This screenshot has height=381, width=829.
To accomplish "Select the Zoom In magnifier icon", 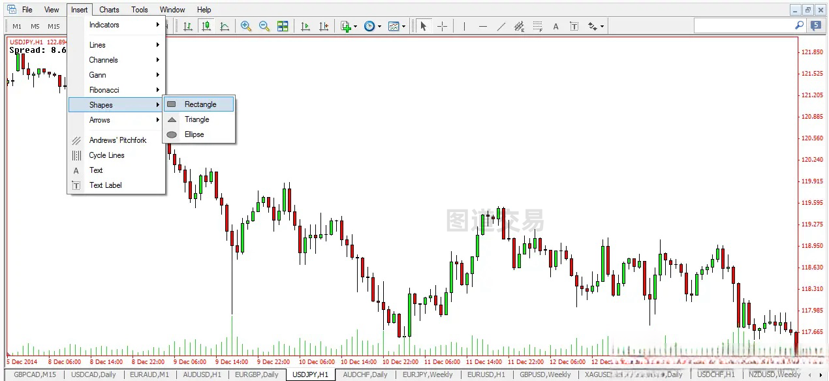I will tap(246, 26).
